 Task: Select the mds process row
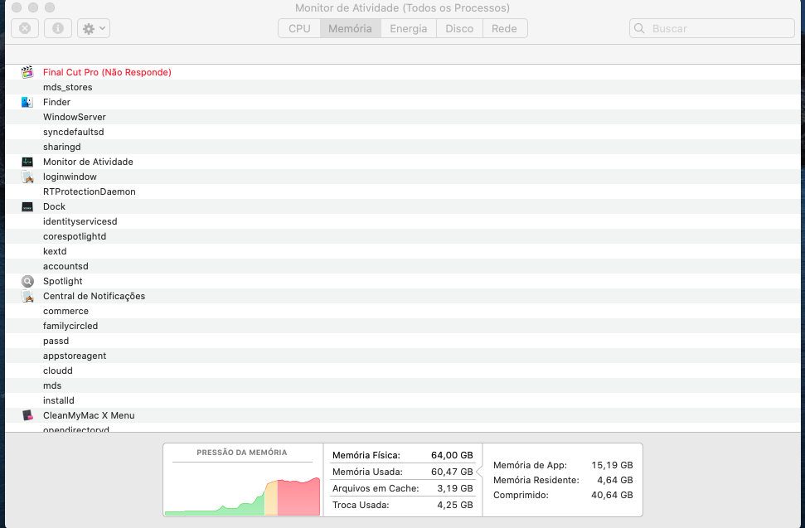point(402,385)
